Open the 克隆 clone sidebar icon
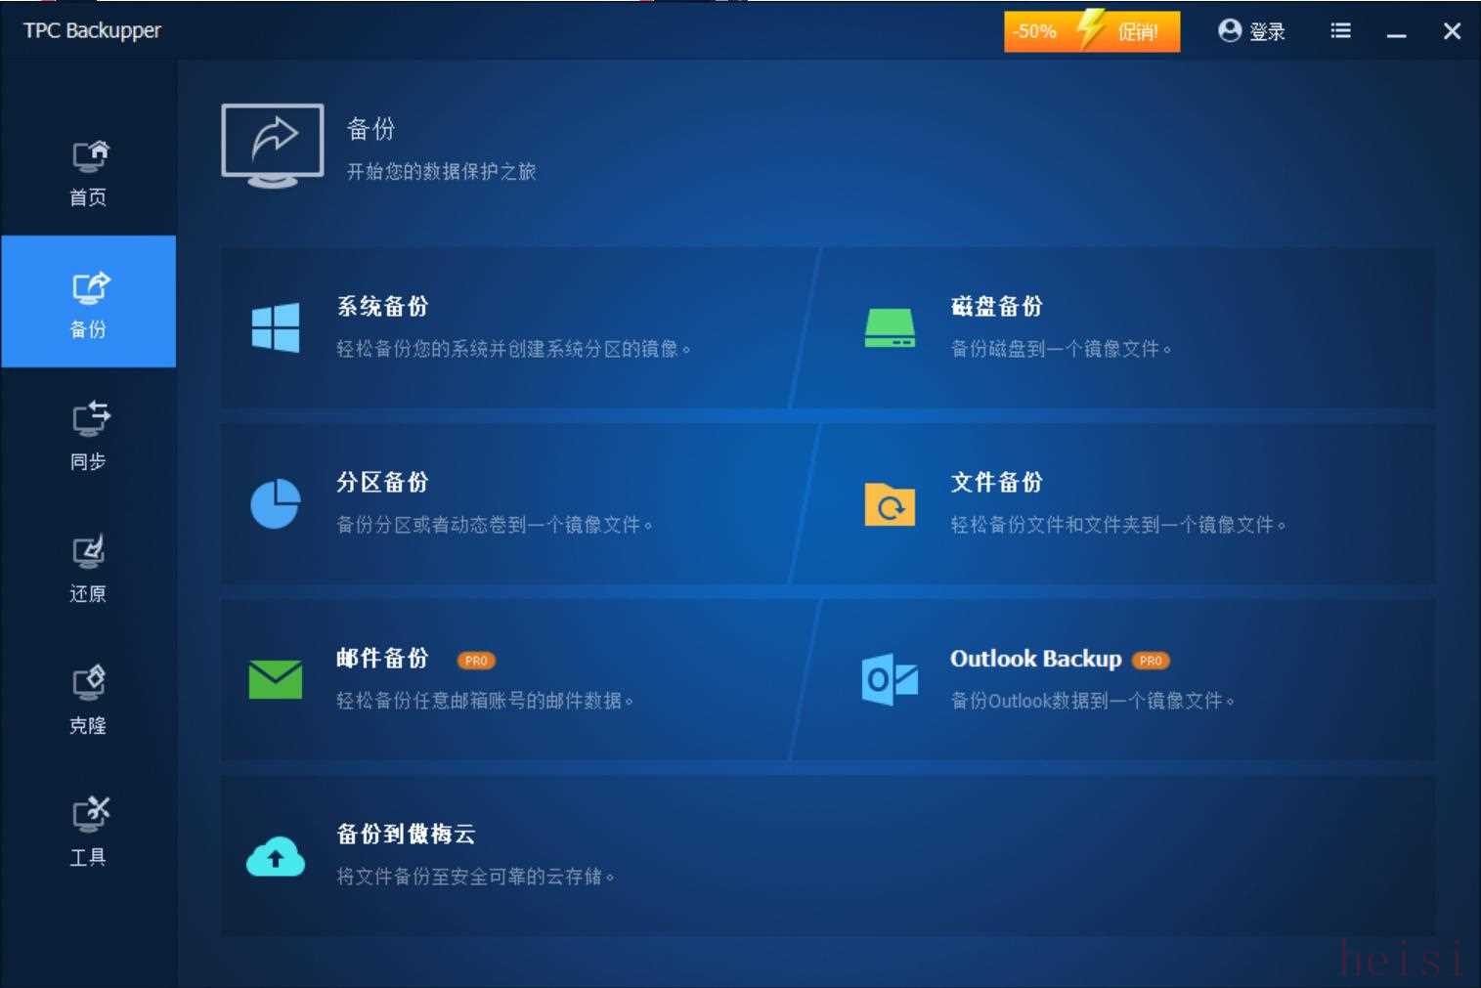Image resolution: width=1481 pixels, height=988 pixels. click(89, 684)
